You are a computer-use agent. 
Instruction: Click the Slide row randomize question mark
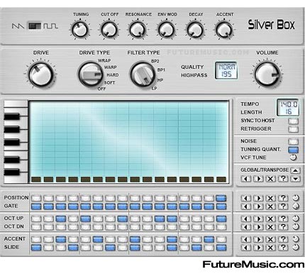coord(283,248)
